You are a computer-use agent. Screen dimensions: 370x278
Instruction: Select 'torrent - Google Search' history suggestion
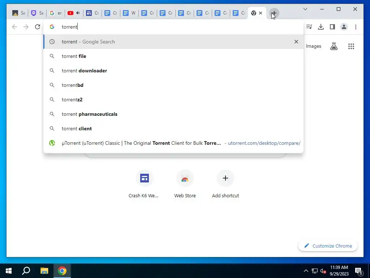click(x=173, y=42)
